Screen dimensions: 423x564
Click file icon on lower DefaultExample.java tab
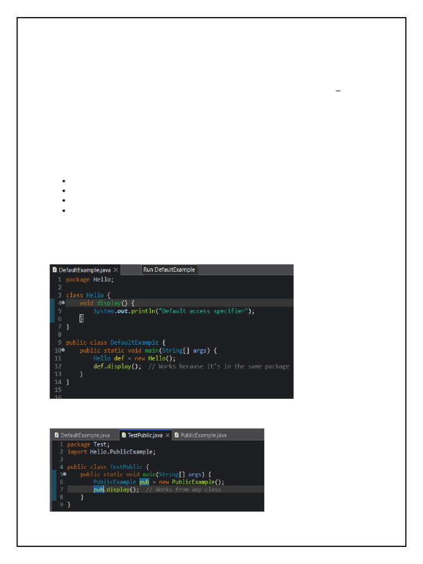tap(57, 435)
